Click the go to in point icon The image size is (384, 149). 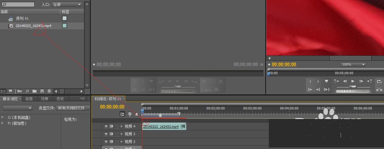pyautogui.click(x=310, y=89)
